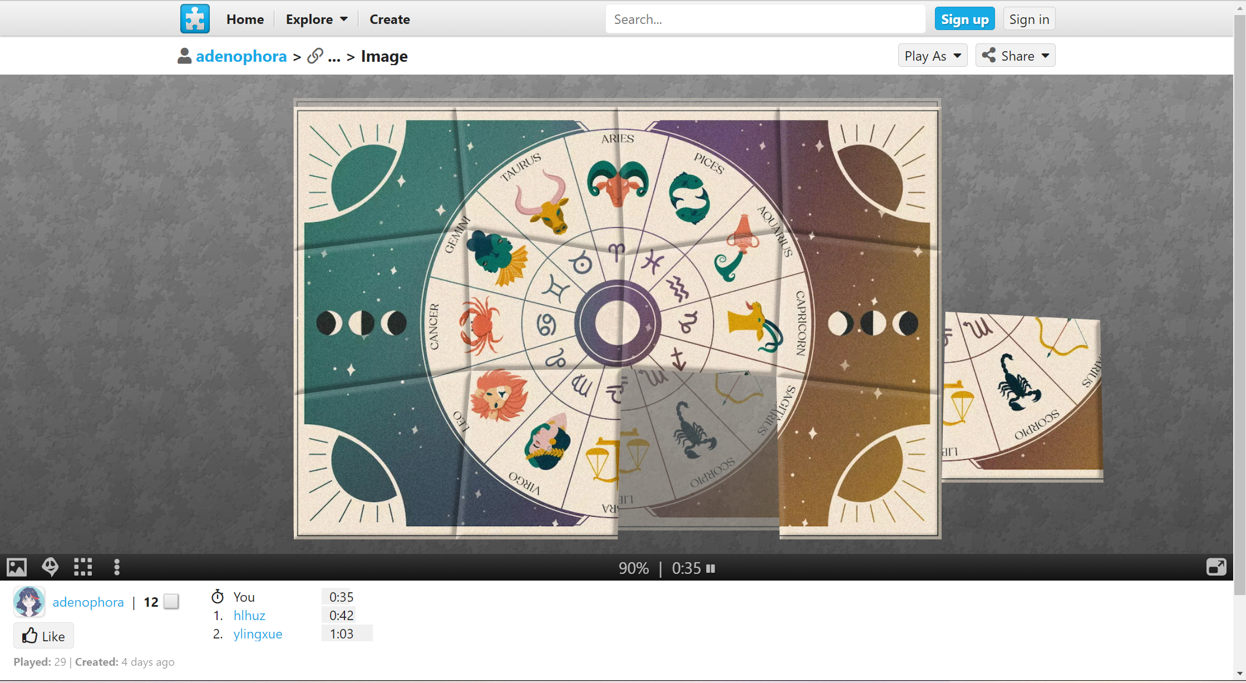Click the Sign in button
This screenshot has width=1246, height=683.
(1029, 19)
